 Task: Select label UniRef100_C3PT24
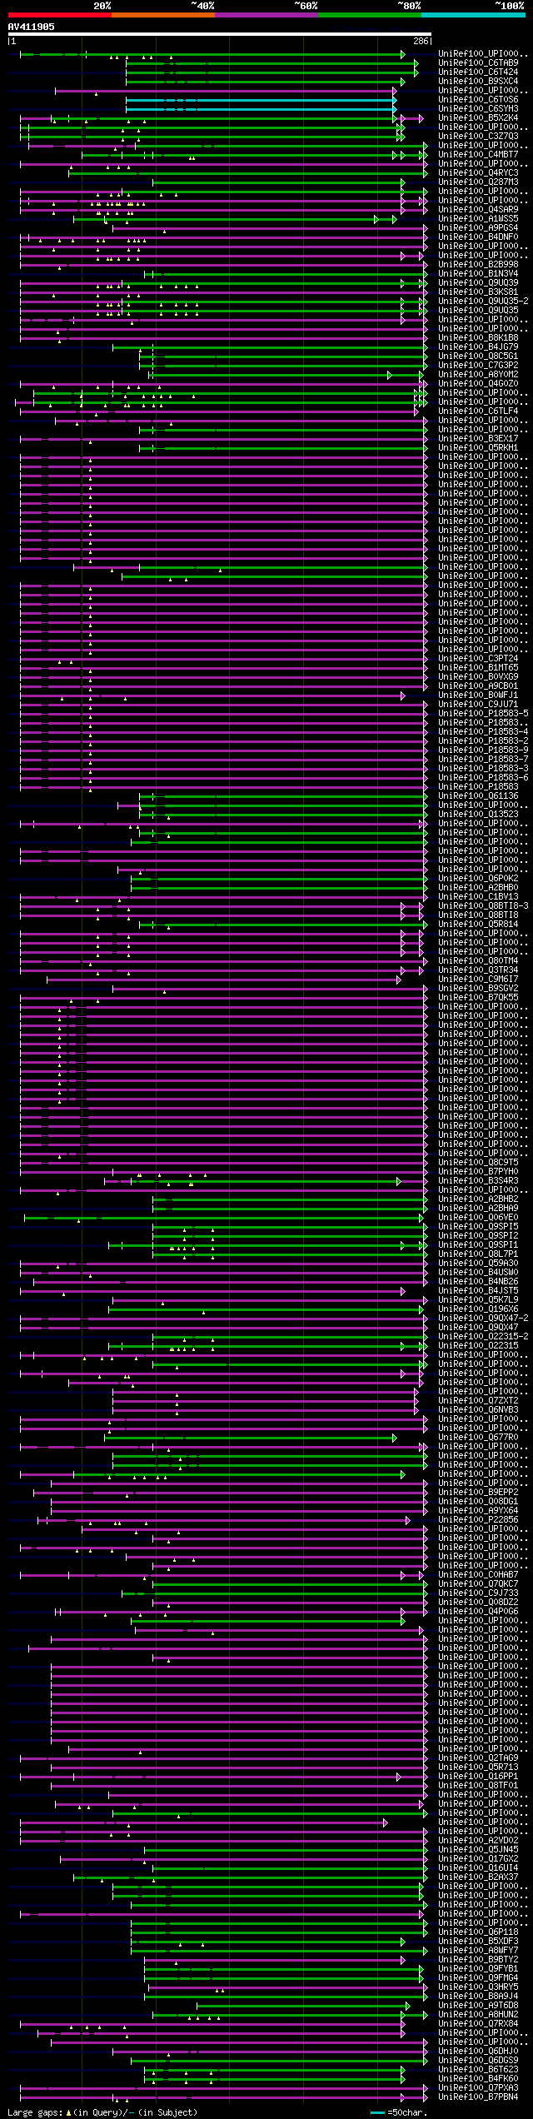[x=478, y=658]
